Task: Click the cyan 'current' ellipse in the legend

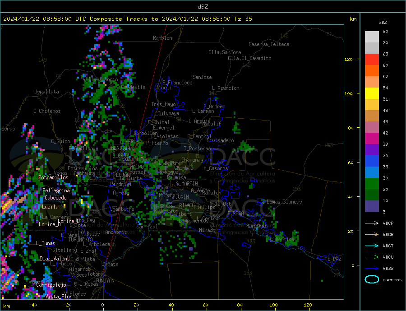Action: point(372,279)
